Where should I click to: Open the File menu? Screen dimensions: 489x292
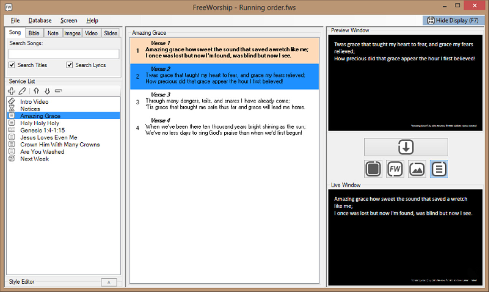click(x=16, y=21)
